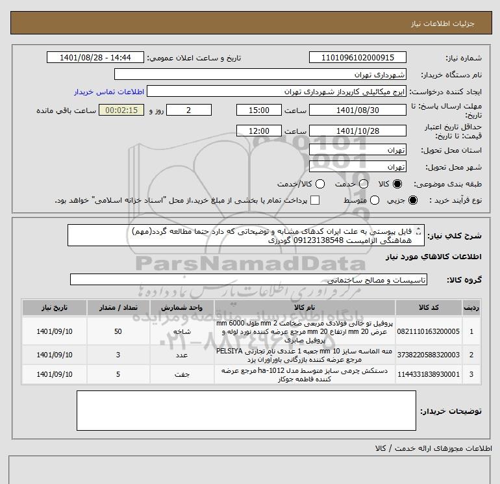Click the delivery city field تهران
The image size is (500, 484).
pos(357,166)
